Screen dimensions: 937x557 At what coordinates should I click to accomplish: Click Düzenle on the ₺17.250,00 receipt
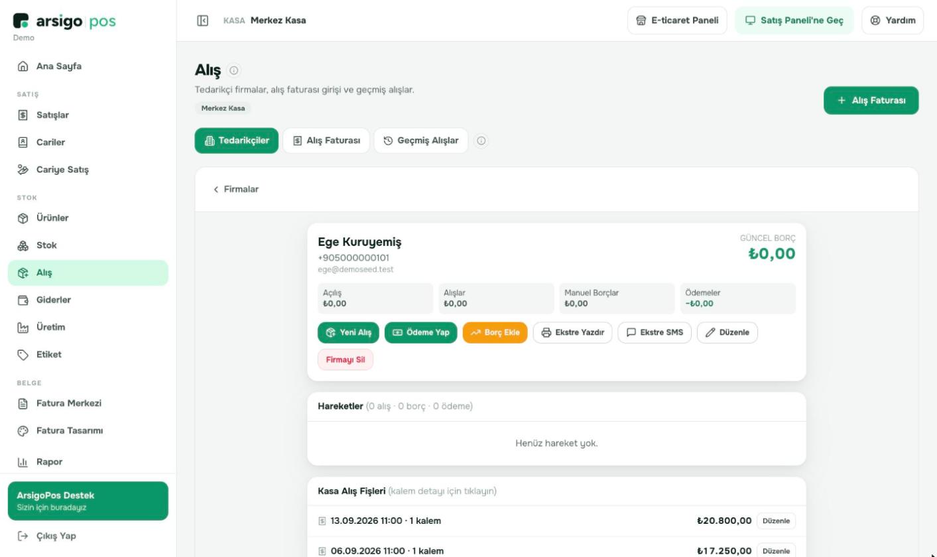(777, 551)
